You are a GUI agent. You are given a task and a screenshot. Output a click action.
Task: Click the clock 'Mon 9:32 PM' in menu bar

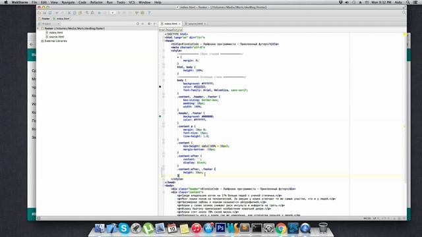(x=381, y=2)
